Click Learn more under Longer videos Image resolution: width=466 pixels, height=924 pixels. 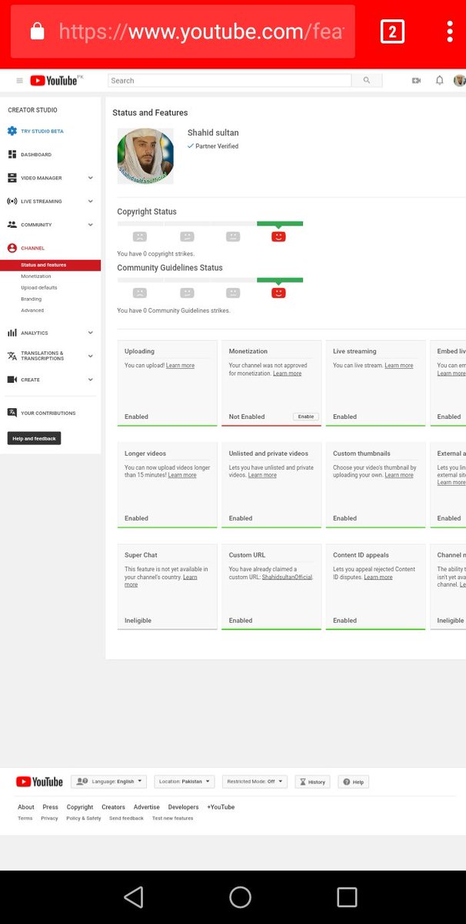[x=182, y=475]
